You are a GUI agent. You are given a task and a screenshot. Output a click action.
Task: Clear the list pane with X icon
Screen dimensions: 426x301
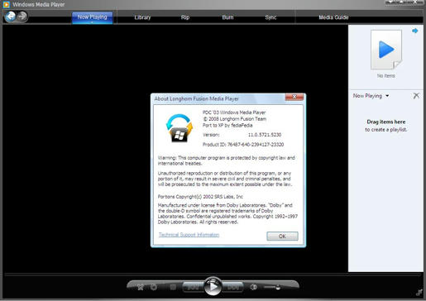pyautogui.click(x=416, y=96)
